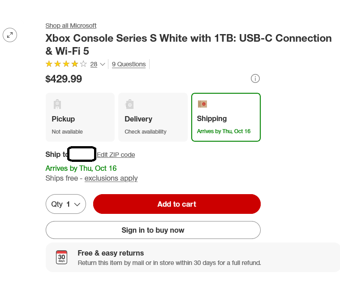Click the Edit ZIP code link
The height and width of the screenshot is (282, 340).
116,155
